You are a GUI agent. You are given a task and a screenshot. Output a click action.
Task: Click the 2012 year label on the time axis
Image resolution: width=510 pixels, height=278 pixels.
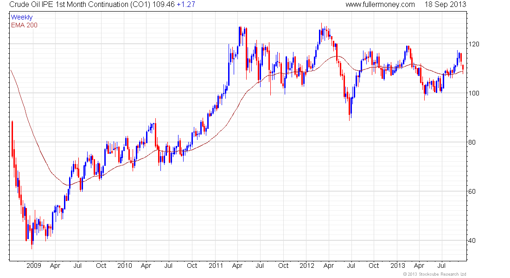[x=307, y=265]
